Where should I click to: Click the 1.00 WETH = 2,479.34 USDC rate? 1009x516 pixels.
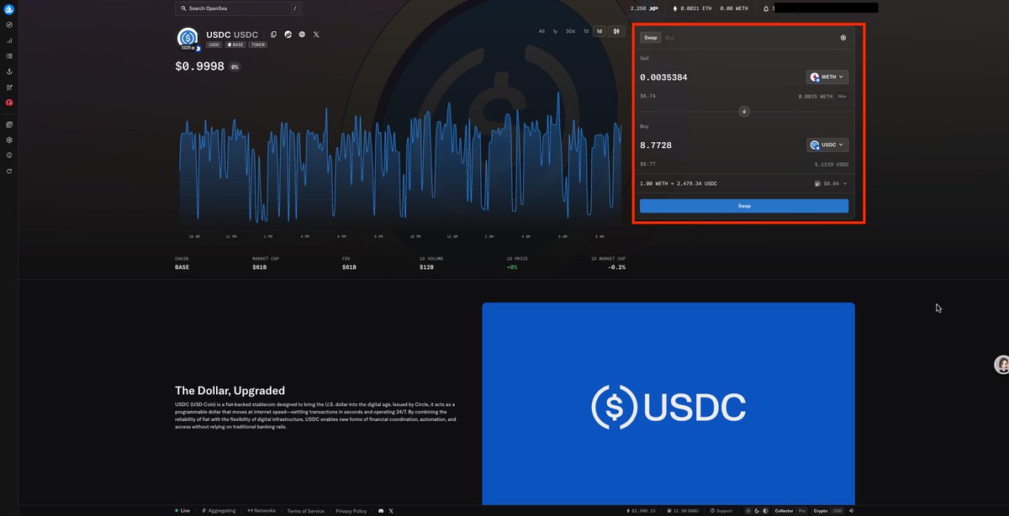pos(679,183)
